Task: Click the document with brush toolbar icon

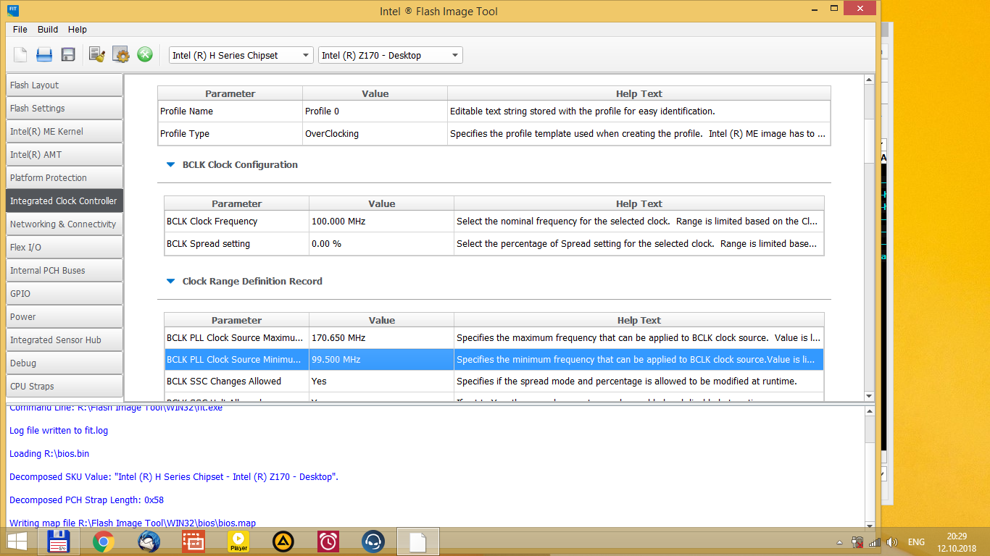Action: (97, 54)
